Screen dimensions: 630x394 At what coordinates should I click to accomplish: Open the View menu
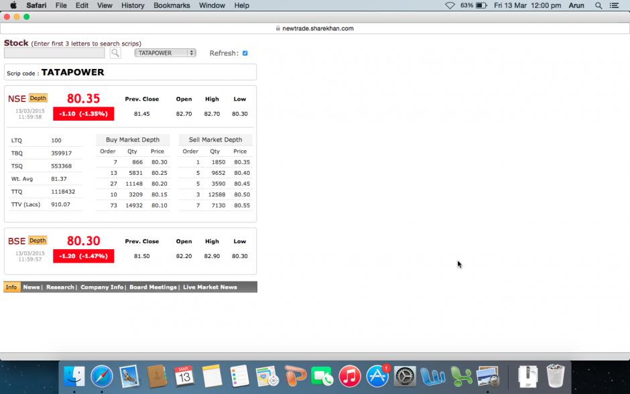105,5
